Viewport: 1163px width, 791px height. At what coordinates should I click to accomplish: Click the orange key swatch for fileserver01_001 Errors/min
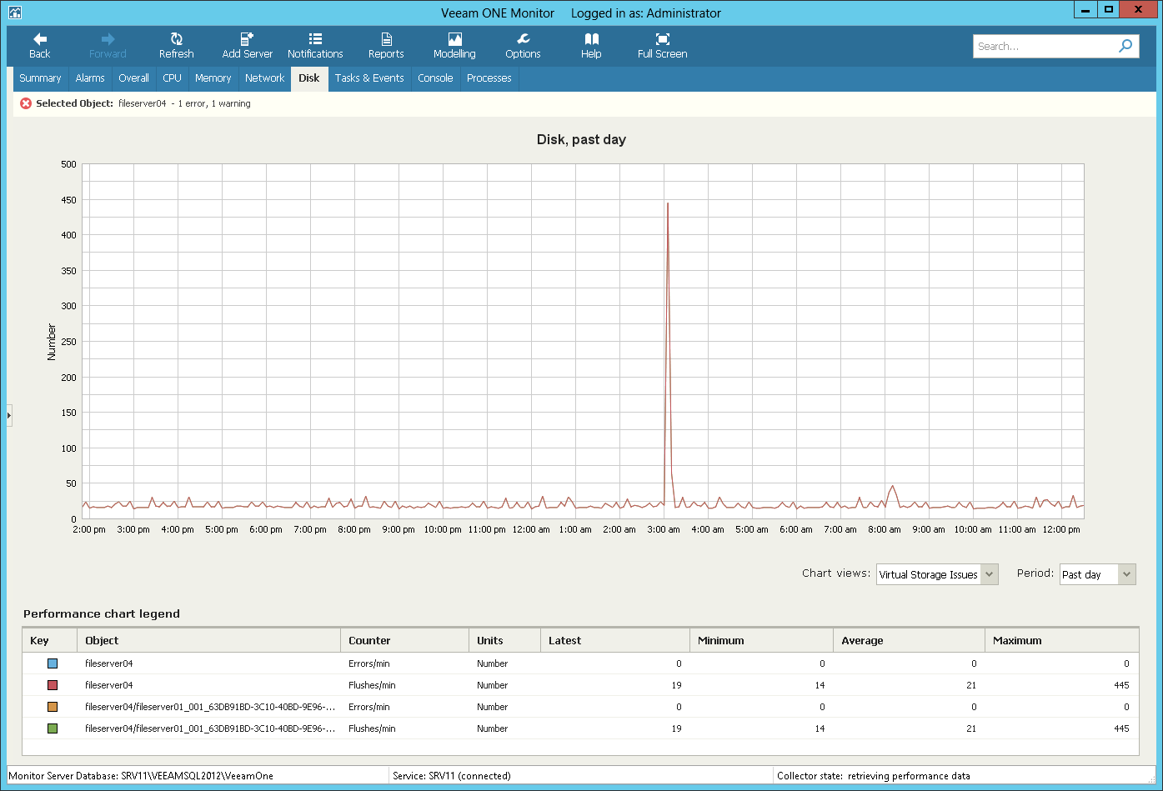coord(53,707)
